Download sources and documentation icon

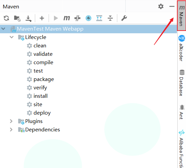click(x=28, y=18)
